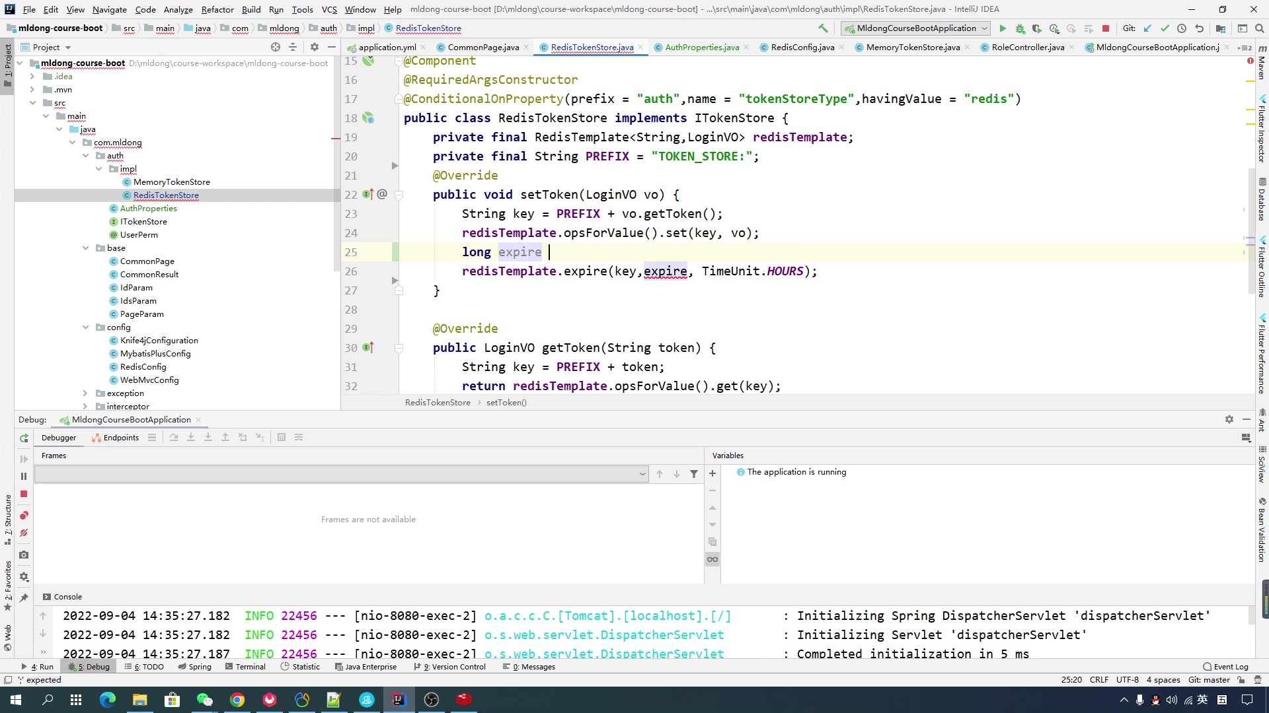Click the Rerun icon in the debug panel
Viewport: 1269px width, 713px height.
pos(24,438)
